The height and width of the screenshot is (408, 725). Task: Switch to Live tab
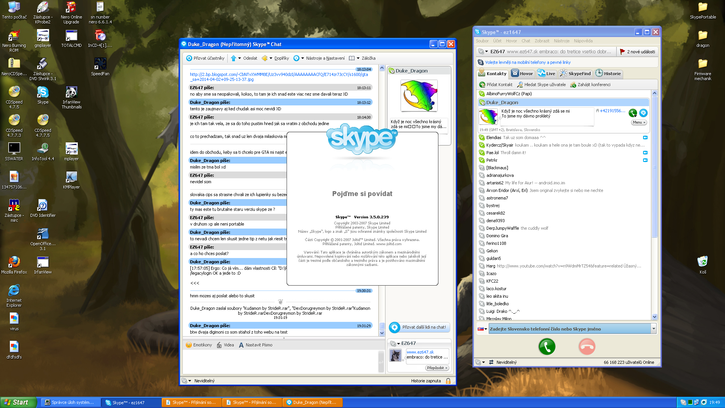coord(546,73)
